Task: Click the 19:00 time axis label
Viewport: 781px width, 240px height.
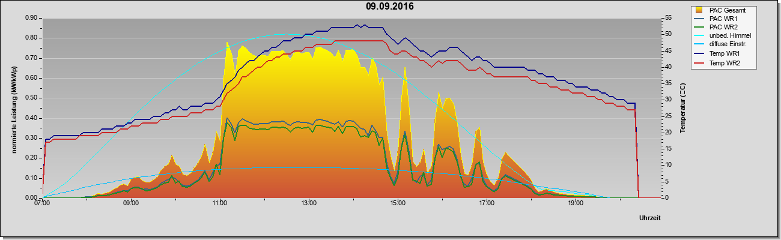Action: [x=576, y=203]
